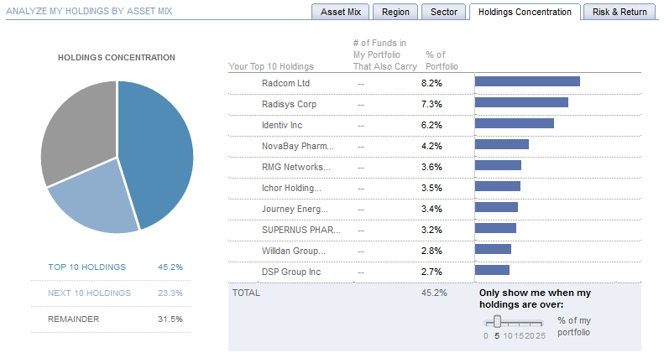Viewport: 664px width, 363px height.
Task: Click the Your Top 10 Holdings column header
Action: tap(270, 65)
